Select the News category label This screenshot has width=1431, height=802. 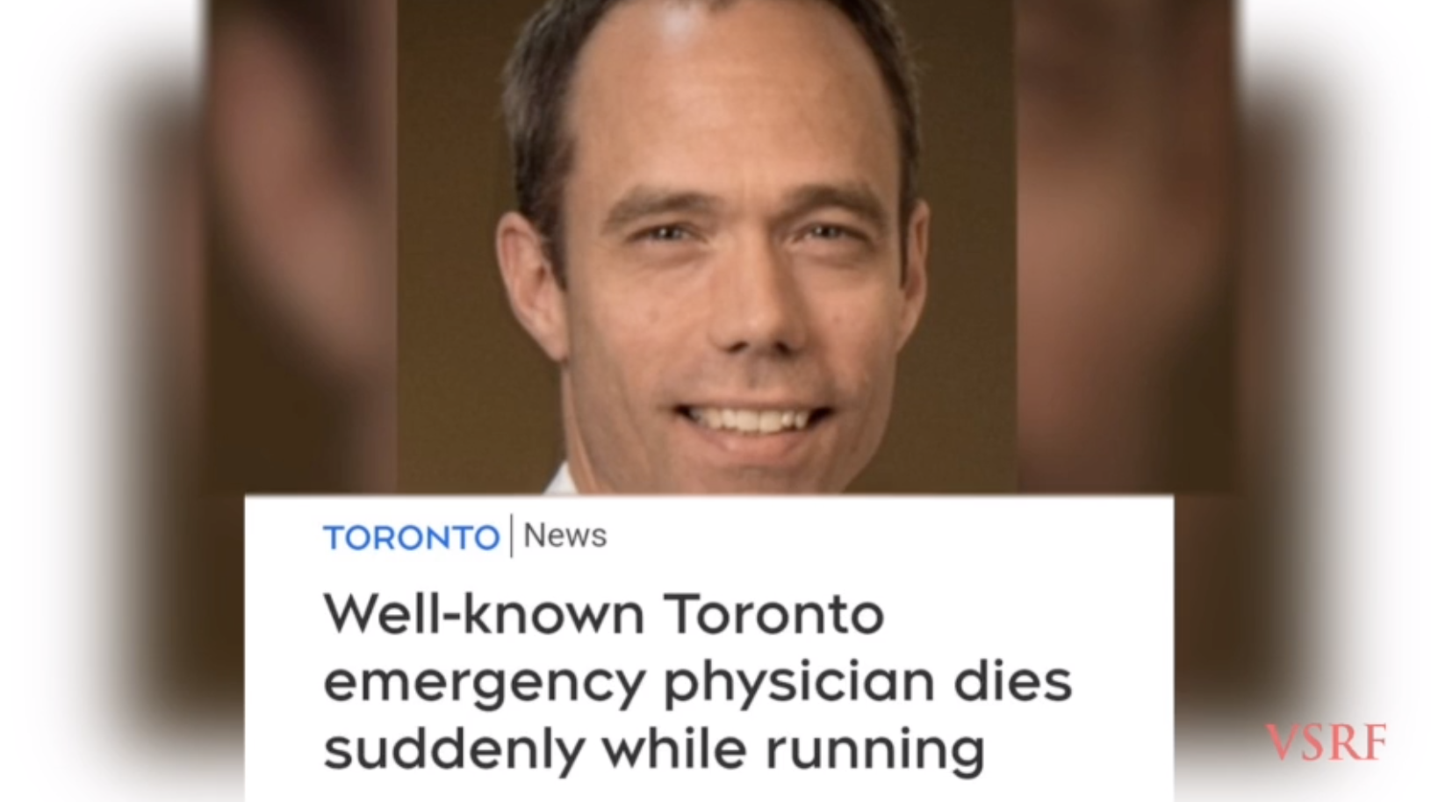(565, 535)
